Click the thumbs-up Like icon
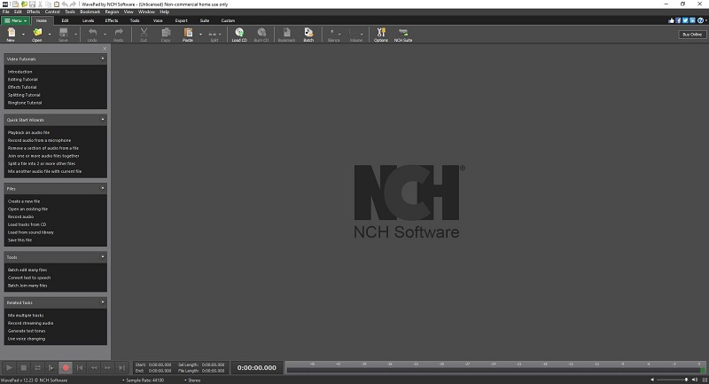The height and width of the screenshot is (384, 709). click(671, 20)
